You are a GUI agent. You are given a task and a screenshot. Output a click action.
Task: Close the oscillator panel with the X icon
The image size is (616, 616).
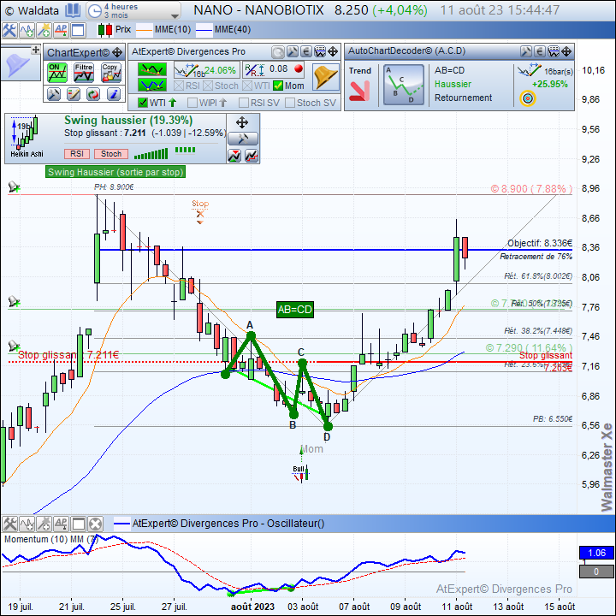pos(96,524)
